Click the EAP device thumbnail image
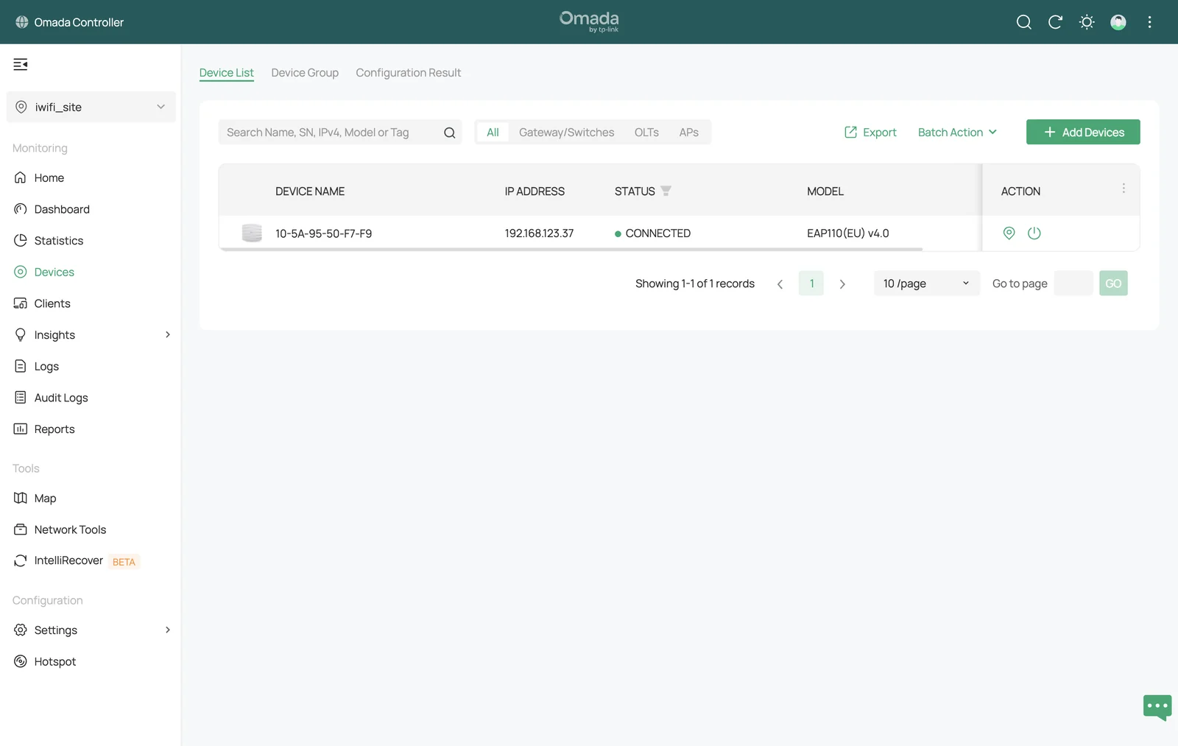Image resolution: width=1178 pixels, height=746 pixels. tap(252, 233)
